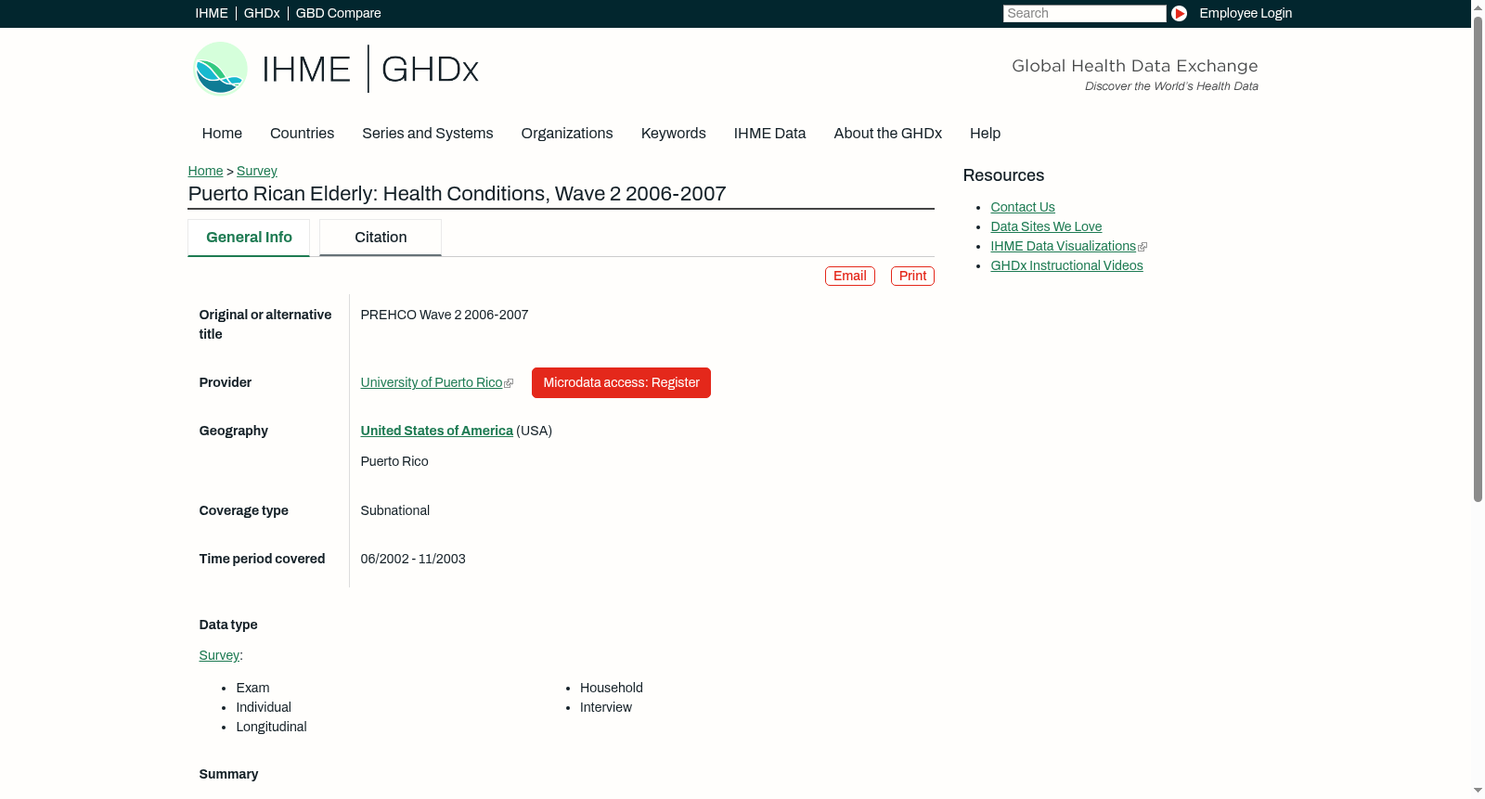Screen dimensions: 1485x799
Task: Open GBD Compare link in top bar
Action: tap(339, 13)
